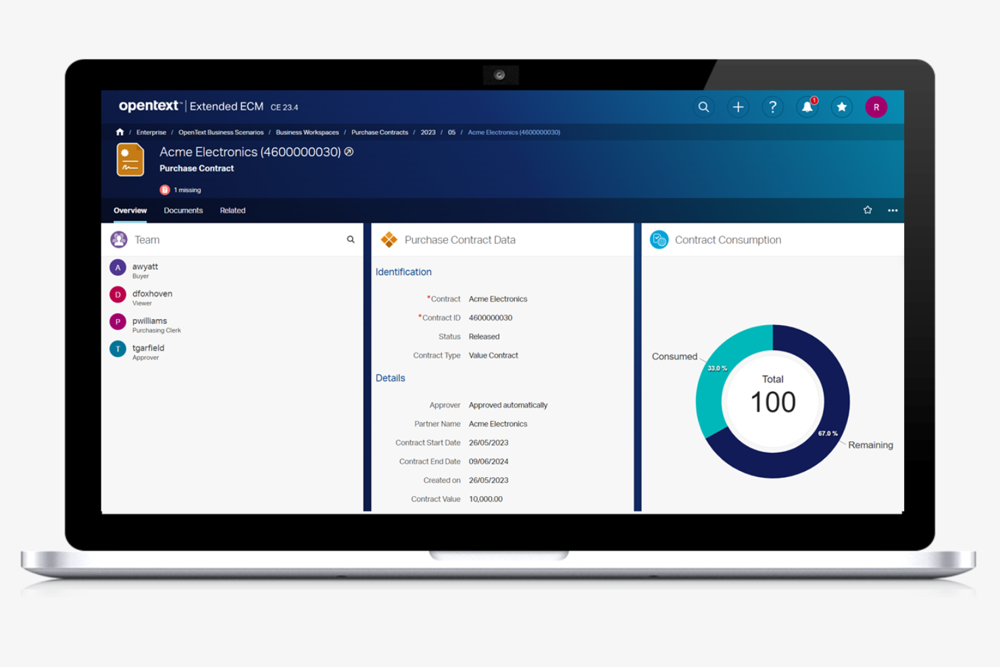Click the home icon in the breadcrumb
This screenshot has height=667, width=1000.
(x=120, y=132)
